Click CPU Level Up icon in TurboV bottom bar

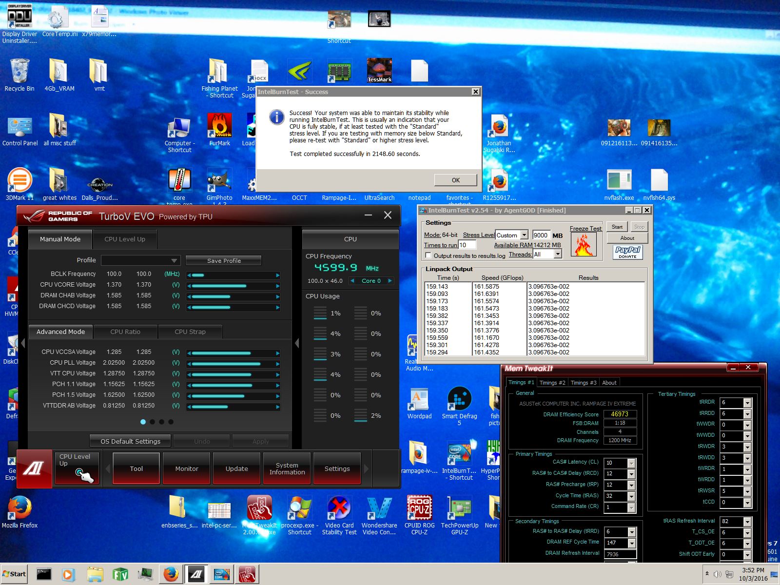pyautogui.click(x=77, y=468)
